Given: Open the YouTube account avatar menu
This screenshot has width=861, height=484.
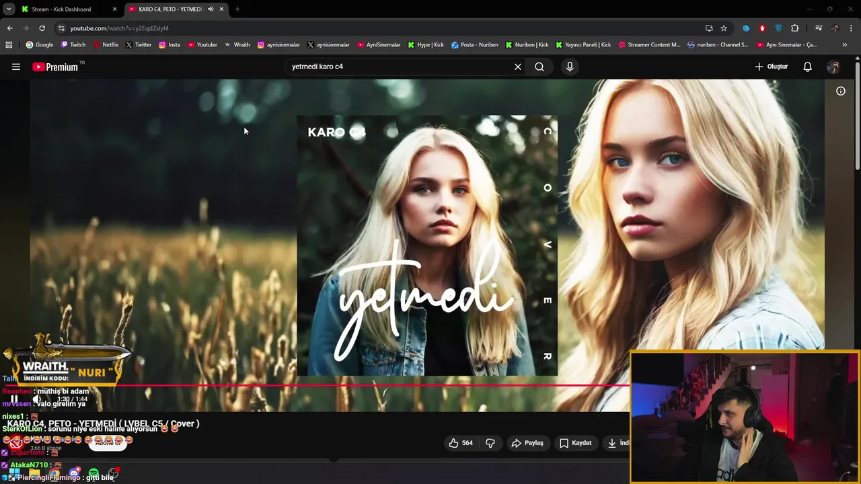Looking at the screenshot, I should click(x=833, y=67).
